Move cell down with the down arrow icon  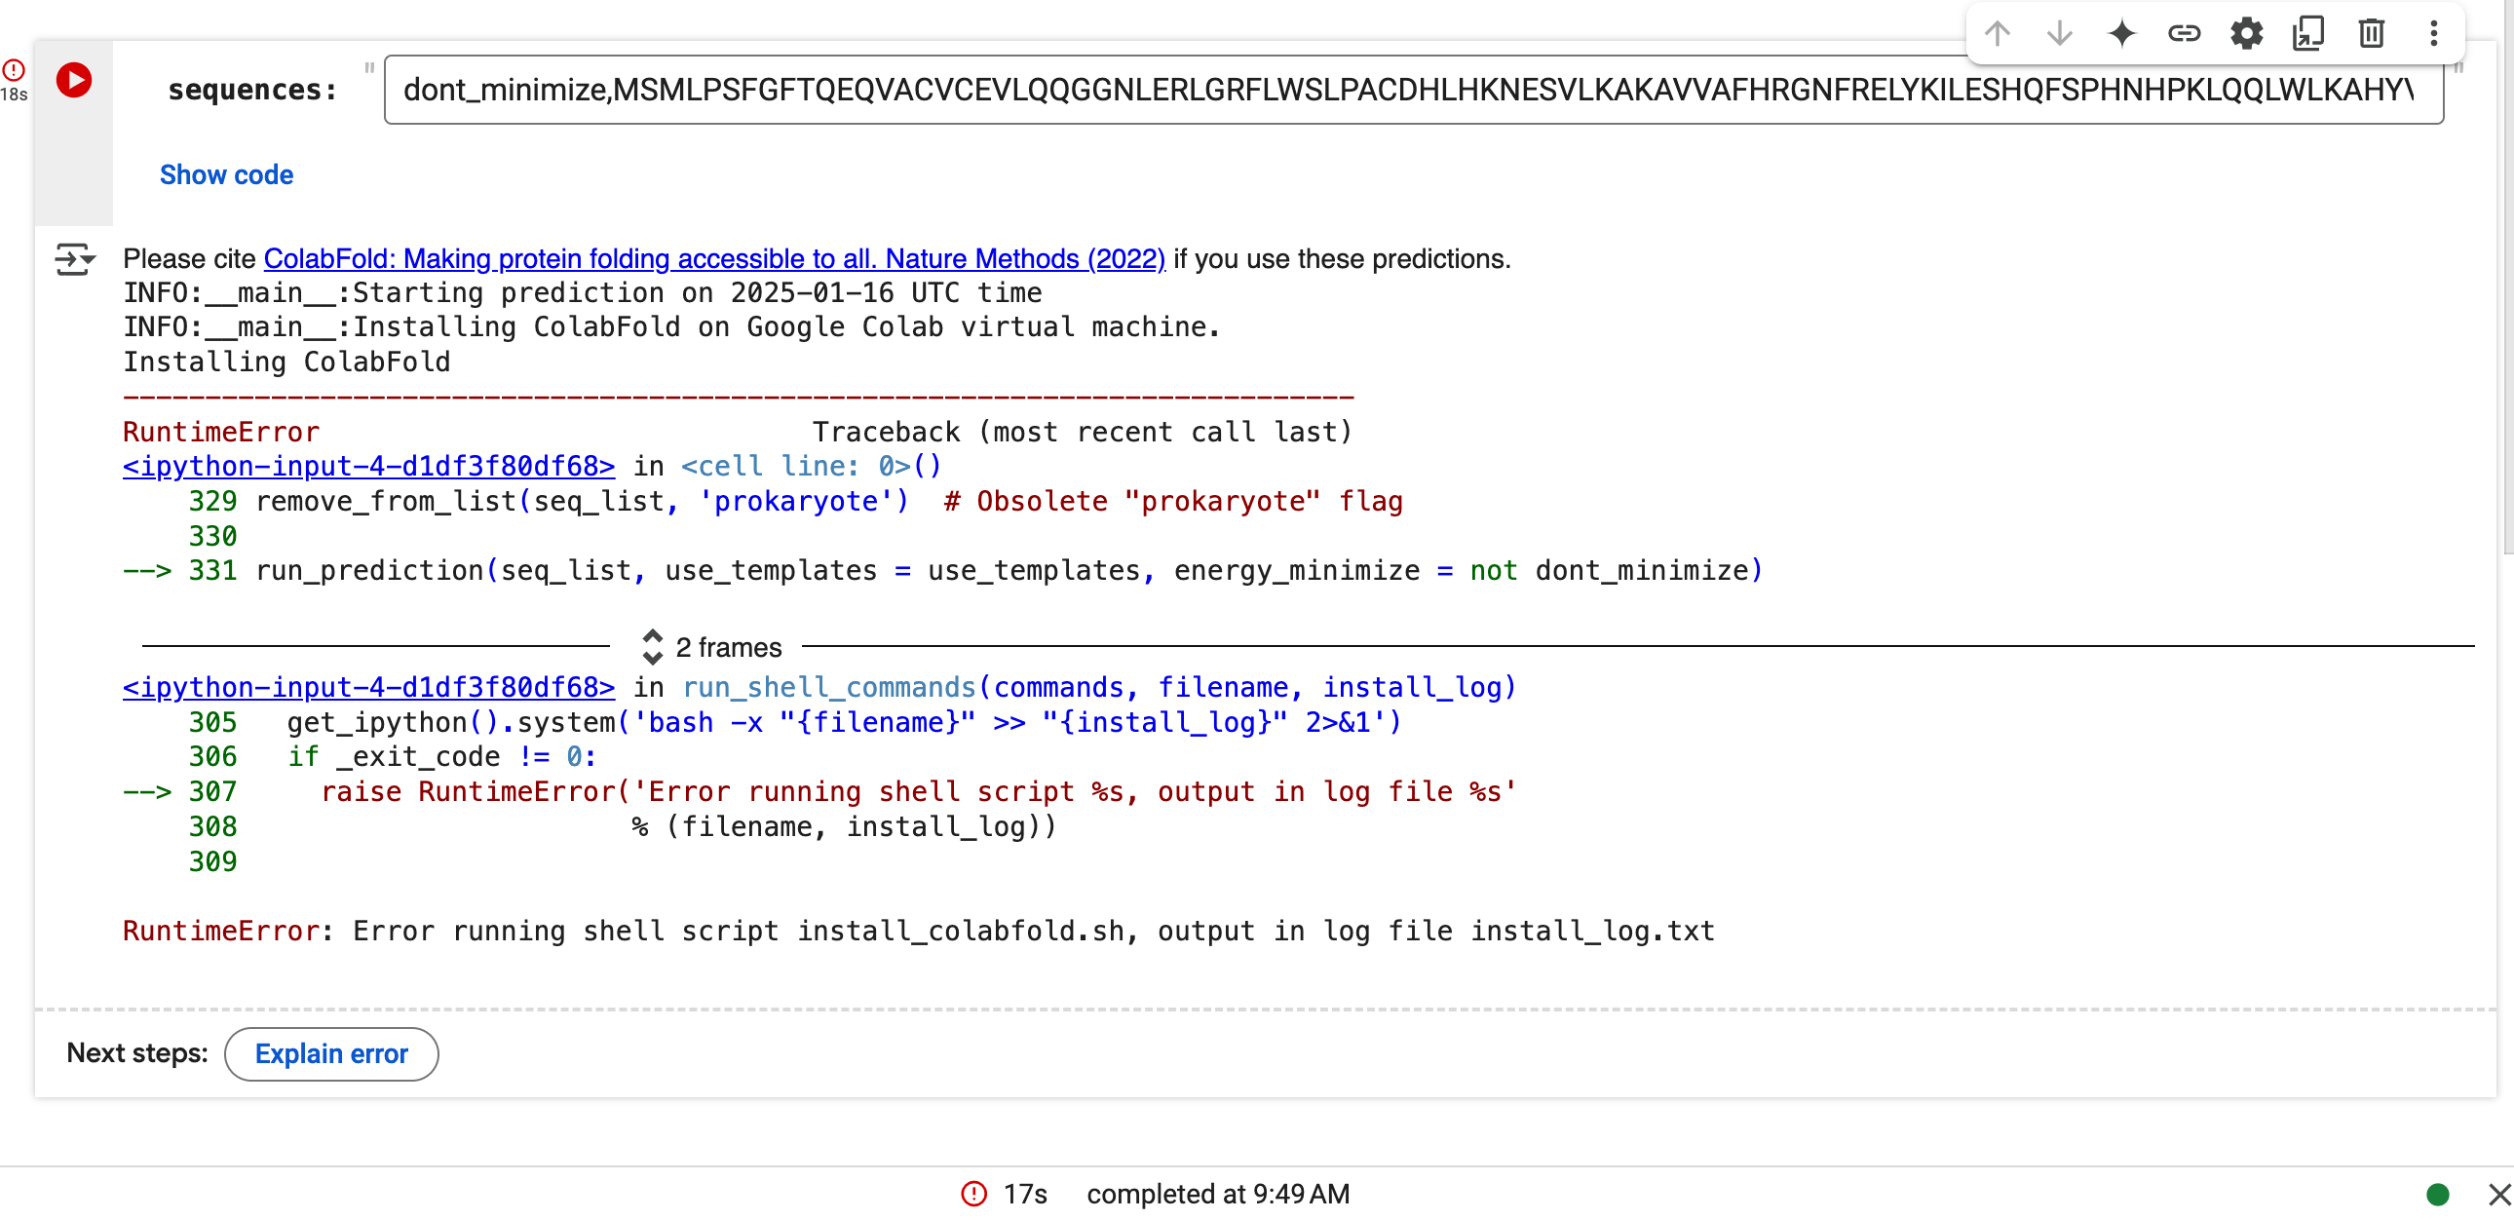click(2059, 34)
